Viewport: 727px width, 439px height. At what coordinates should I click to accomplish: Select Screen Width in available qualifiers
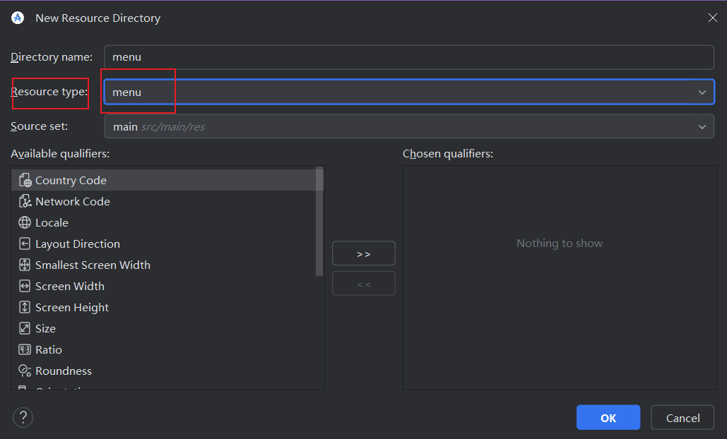point(70,287)
